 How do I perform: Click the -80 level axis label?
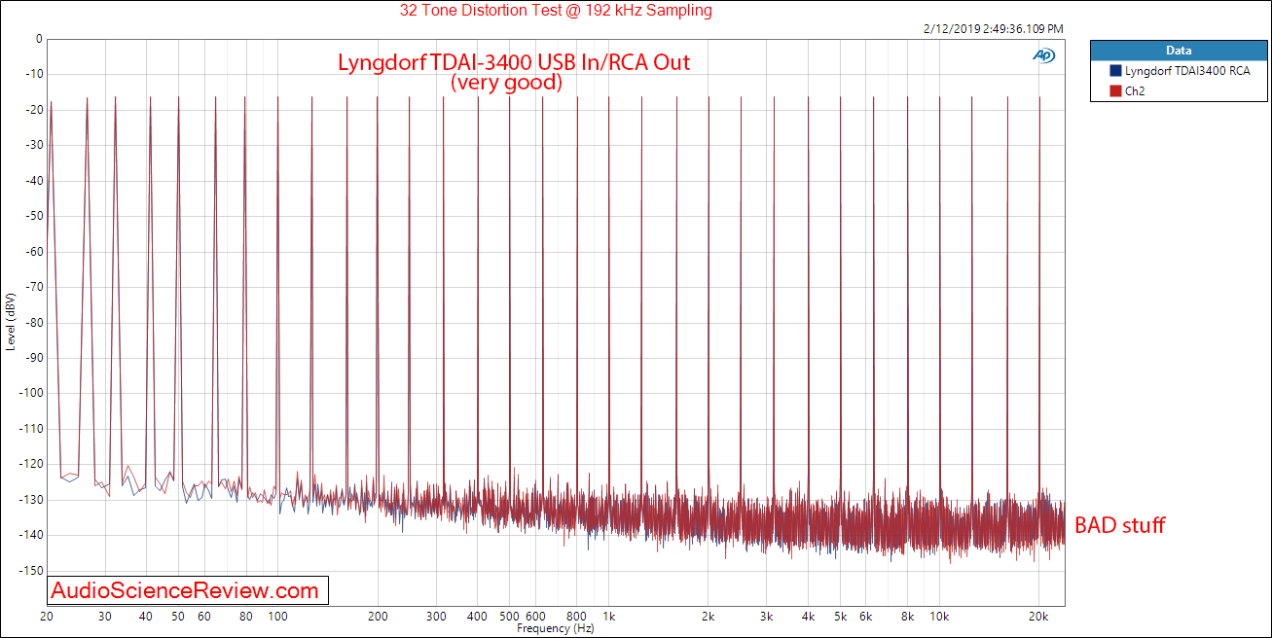(x=34, y=322)
